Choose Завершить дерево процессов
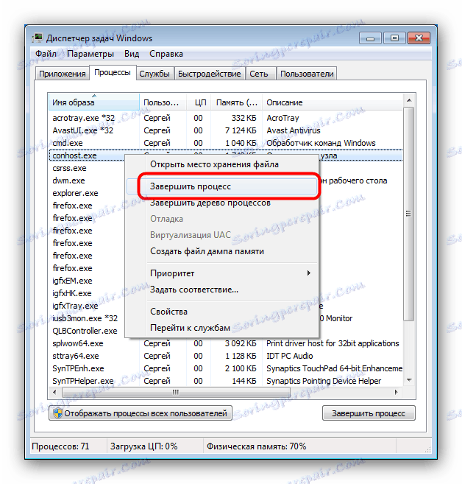 coord(222,203)
